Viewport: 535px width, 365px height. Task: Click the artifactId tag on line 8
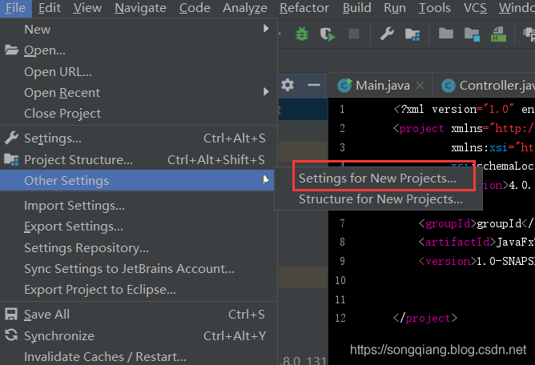tap(457, 243)
